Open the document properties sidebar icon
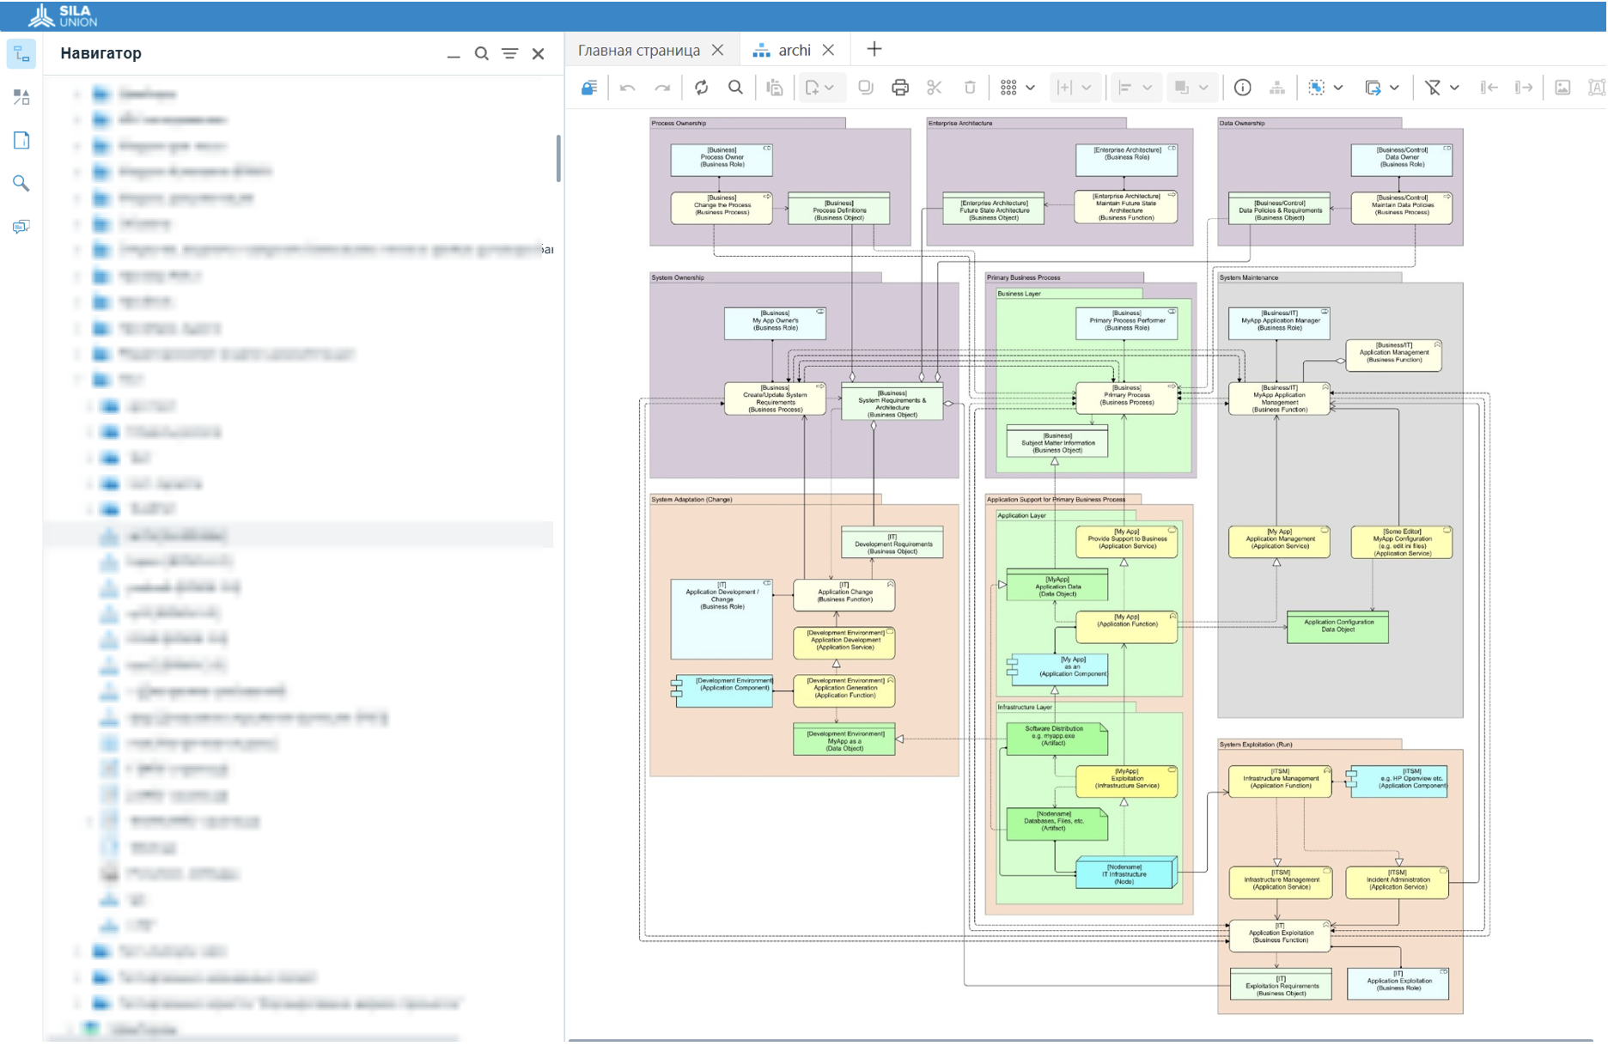Viewport: 1608px width, 1046px height. pos(21,141)
